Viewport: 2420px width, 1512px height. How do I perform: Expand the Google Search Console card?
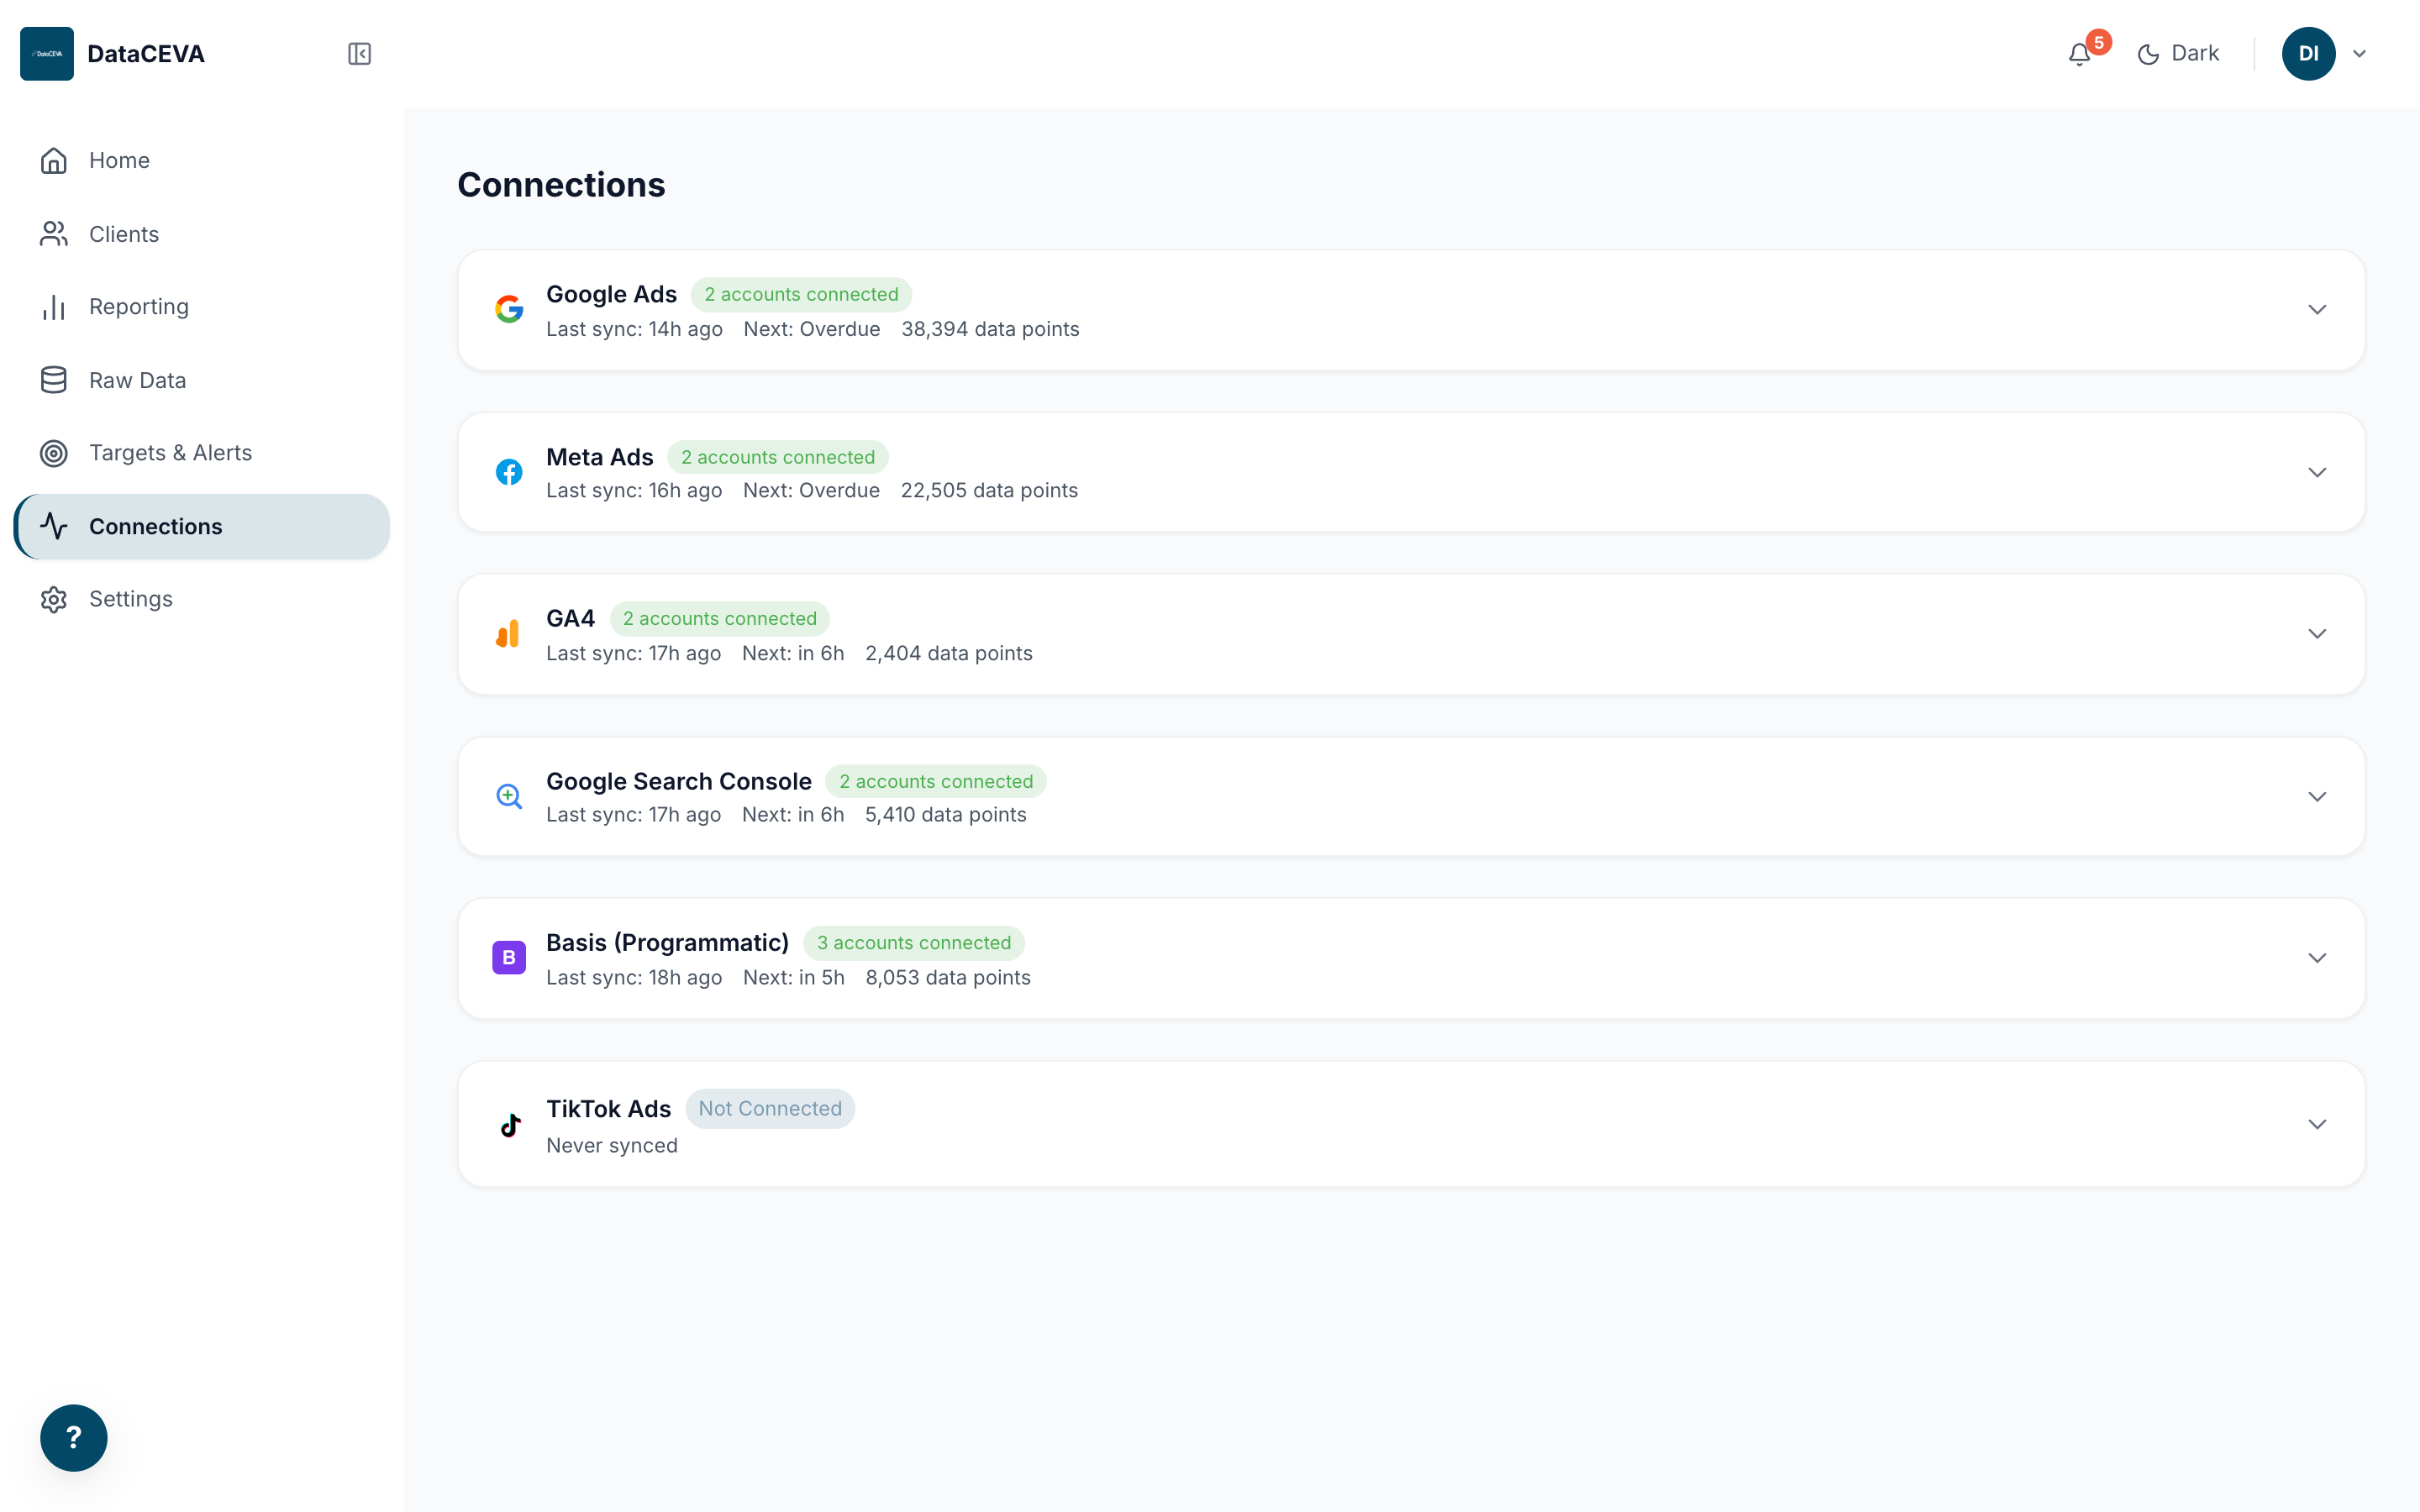click(x=2317, y=797)
